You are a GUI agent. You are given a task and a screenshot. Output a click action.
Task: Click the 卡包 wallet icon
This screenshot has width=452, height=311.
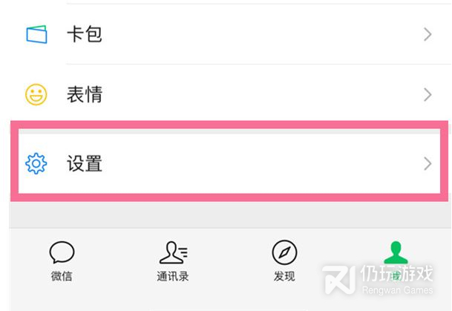(36, 34)
